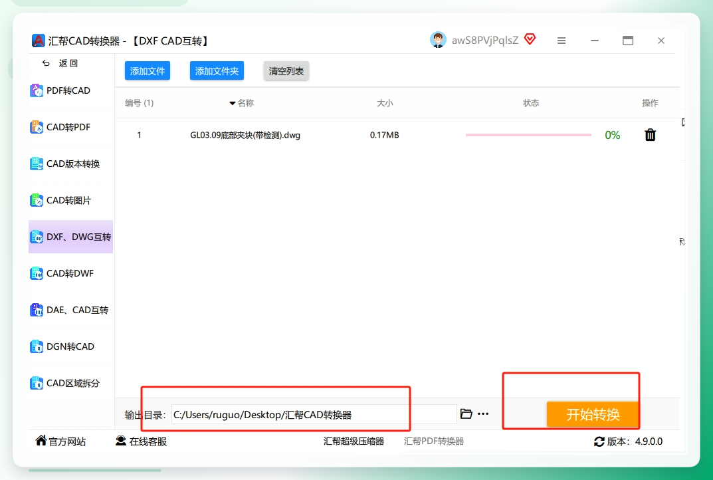Open the 汇帮PDF转换器 link
The width and height of the screenshot is (713, 480).
coord(434,441)
